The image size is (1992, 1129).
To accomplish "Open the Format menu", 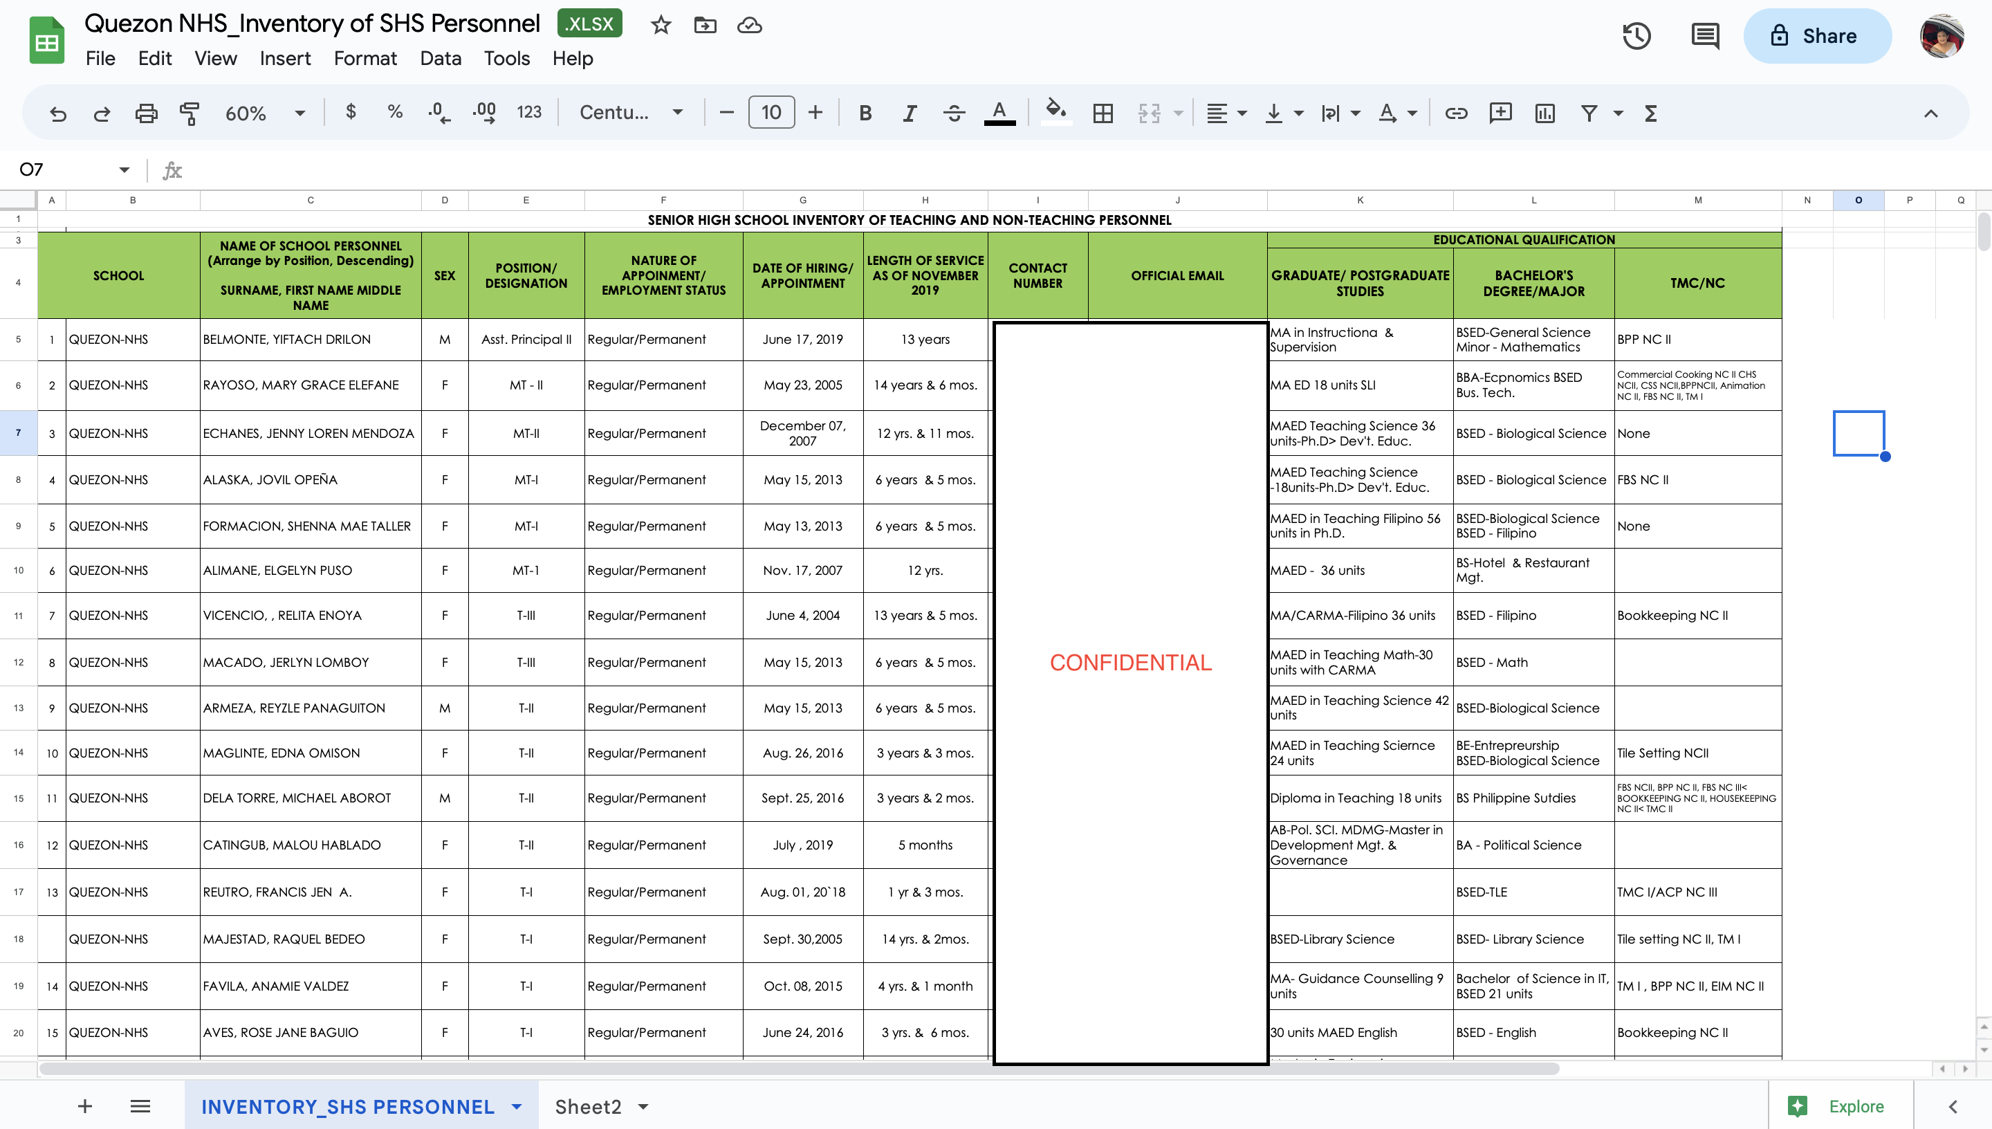I will [x=365, y=58].
